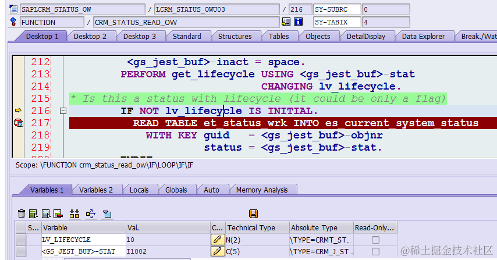Click the program source icon beside SAPLCRM_STATUS_OW
497x260 pixels.
tap(13, 9)
